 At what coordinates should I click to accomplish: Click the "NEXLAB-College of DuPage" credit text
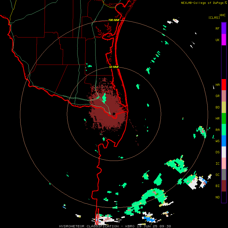(203, 3)
